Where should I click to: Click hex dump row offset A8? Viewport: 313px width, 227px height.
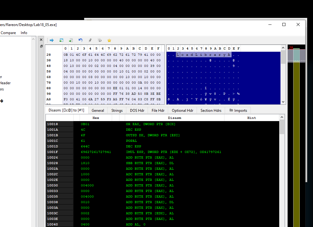point(49,99)
